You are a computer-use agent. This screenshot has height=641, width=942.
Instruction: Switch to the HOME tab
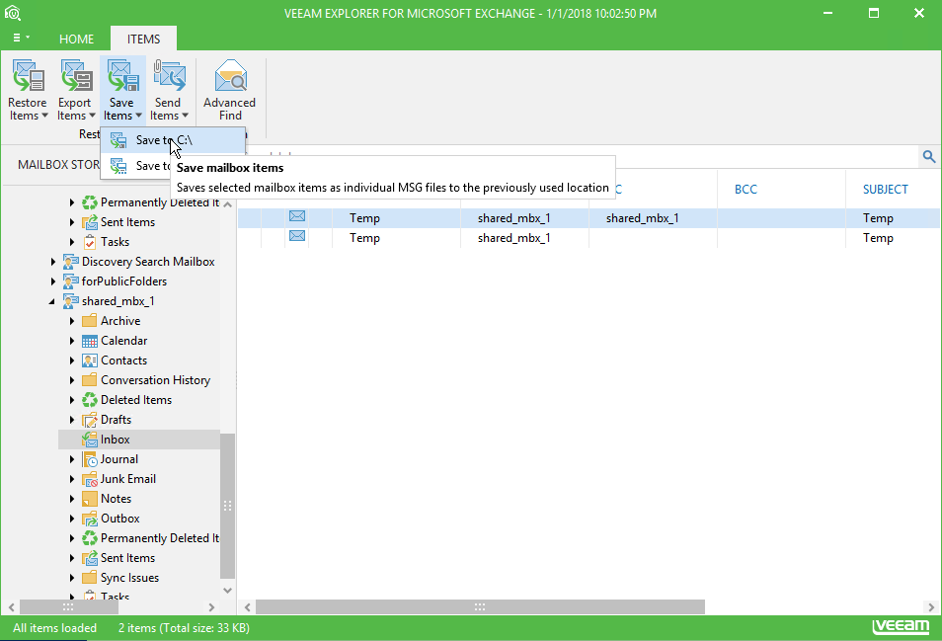click(x=76, y=40)
